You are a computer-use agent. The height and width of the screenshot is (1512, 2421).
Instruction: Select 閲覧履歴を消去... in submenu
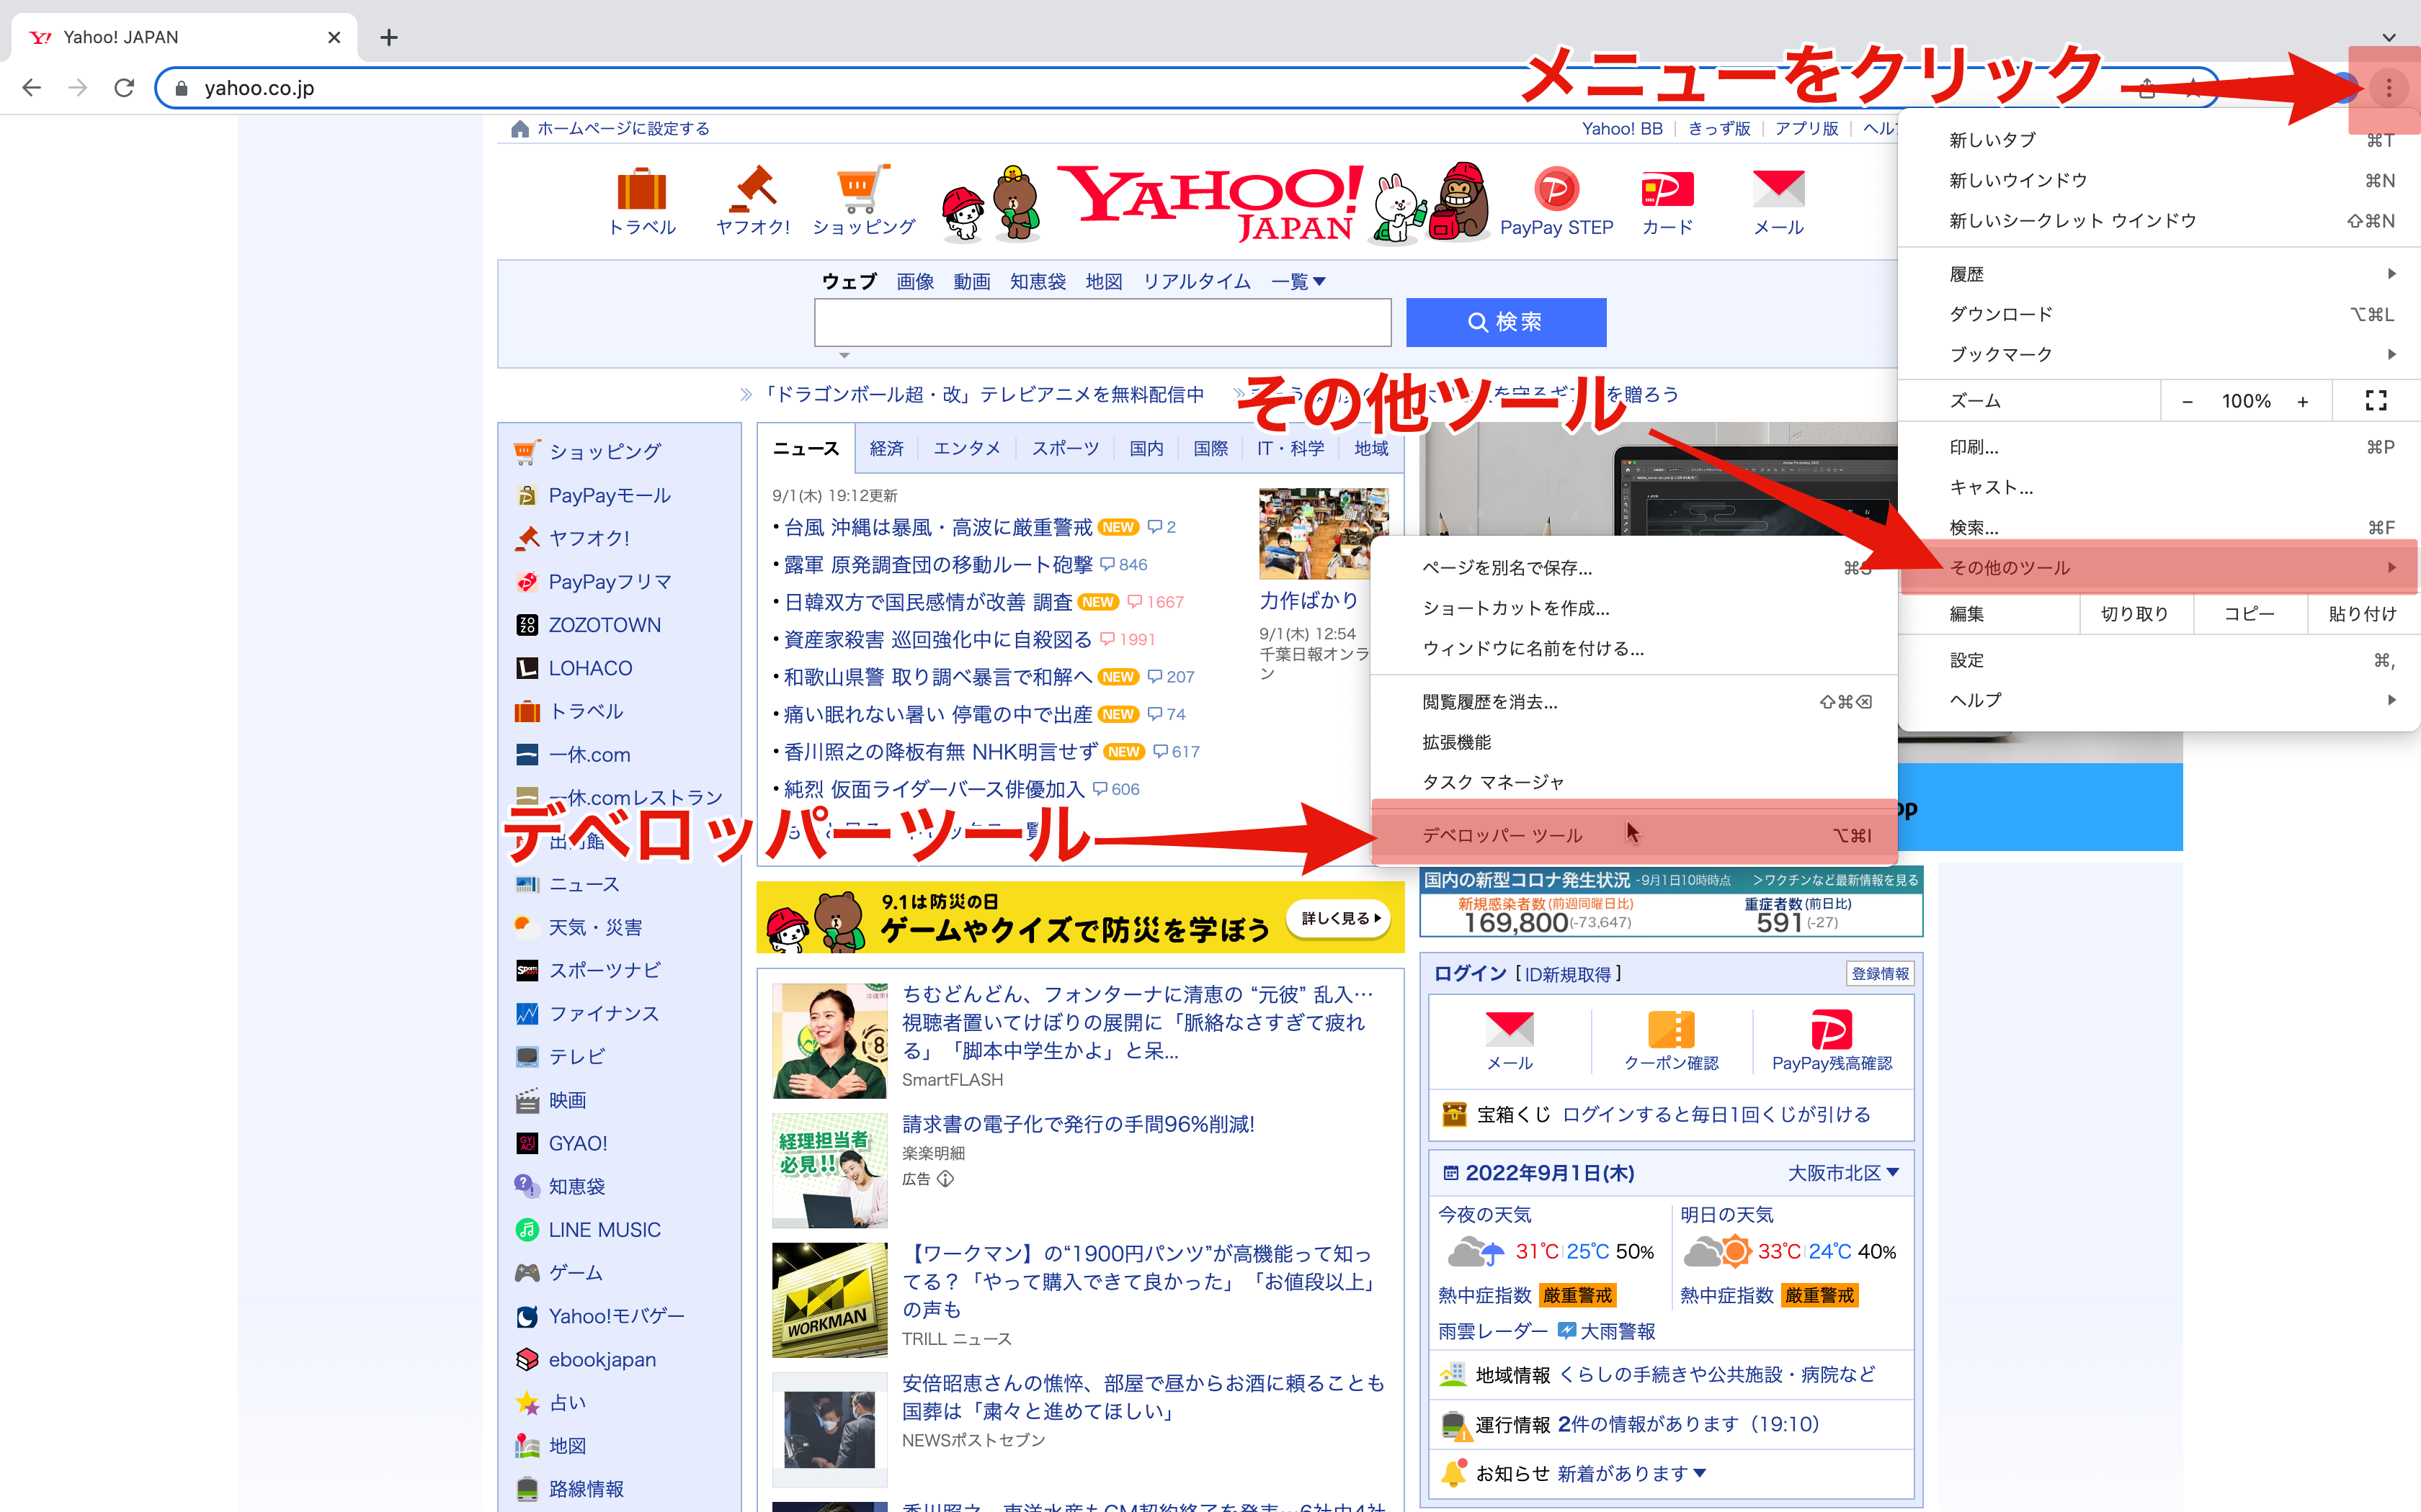(1633, 702)
